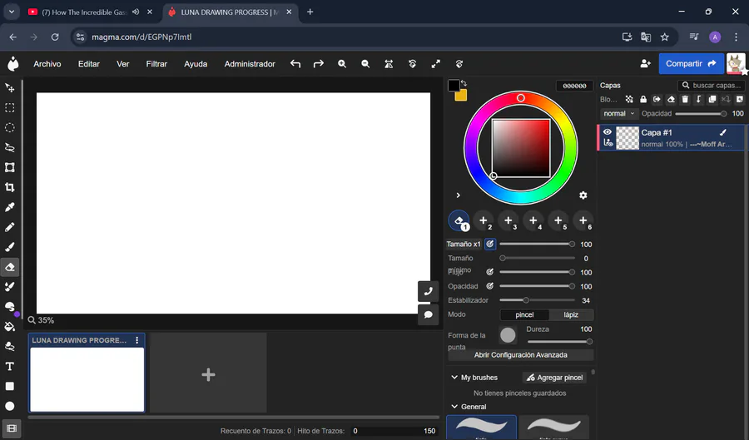Viewport: 749px width, 440px height.
Task: Delete layer with the trash icon
Action: coord(685,99)
